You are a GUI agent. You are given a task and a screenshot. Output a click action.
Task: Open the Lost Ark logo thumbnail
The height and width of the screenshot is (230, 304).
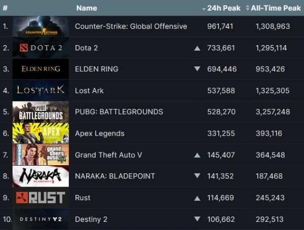(41, 90)
